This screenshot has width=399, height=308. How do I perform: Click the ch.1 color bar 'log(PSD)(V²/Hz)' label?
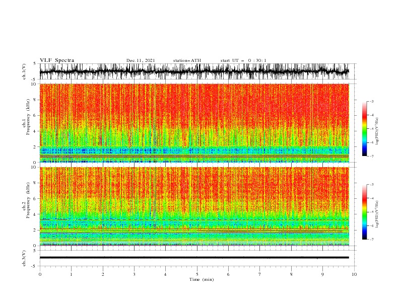[x=377, y=131]
